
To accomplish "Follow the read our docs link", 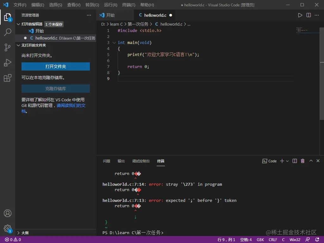I will pyautogui.click(x=71, y=105).
